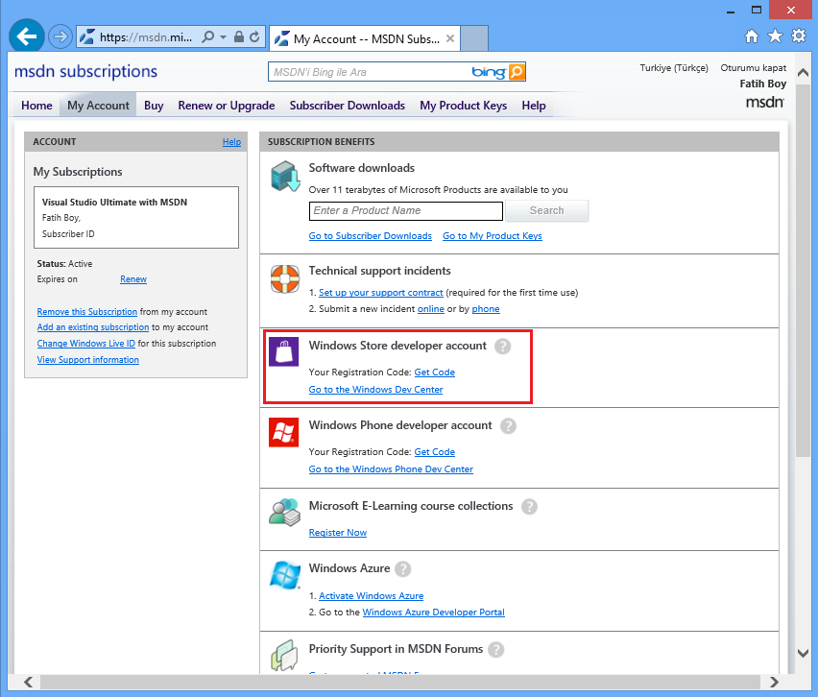Screen dimensions: 818x697
Task: Open the Subscriber Downloads navigation tab
Action: [x=348, y=106]
